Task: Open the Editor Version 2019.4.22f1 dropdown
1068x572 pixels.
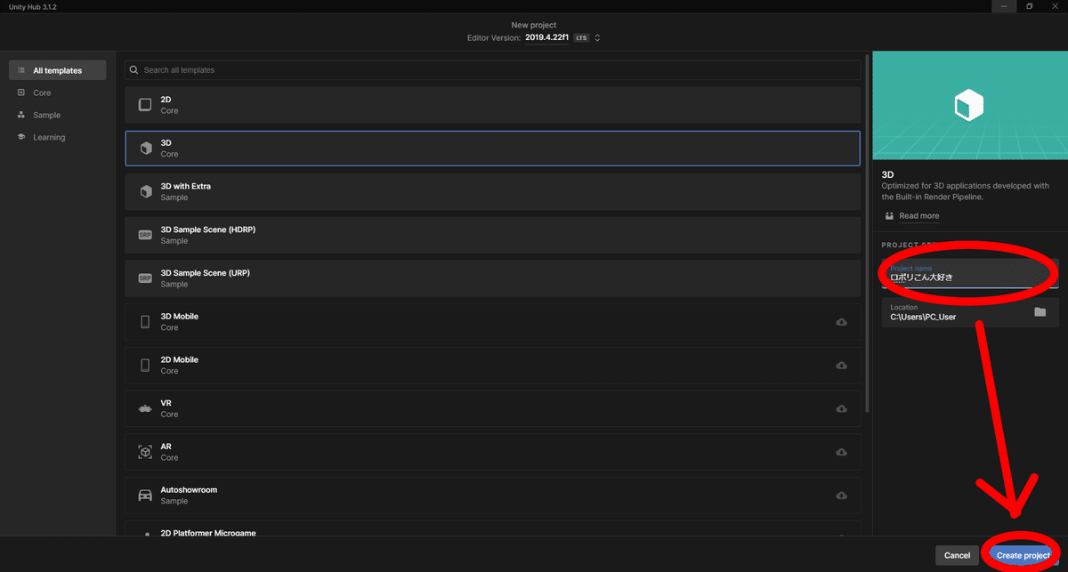Action: (562, 38)
